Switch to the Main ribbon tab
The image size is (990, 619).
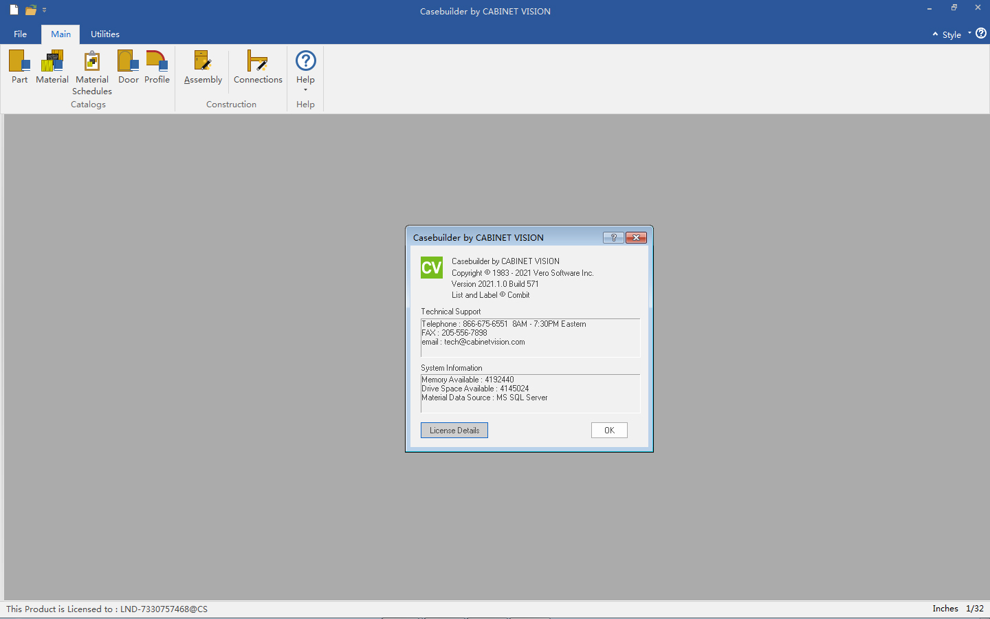click(x=60, y=34)
